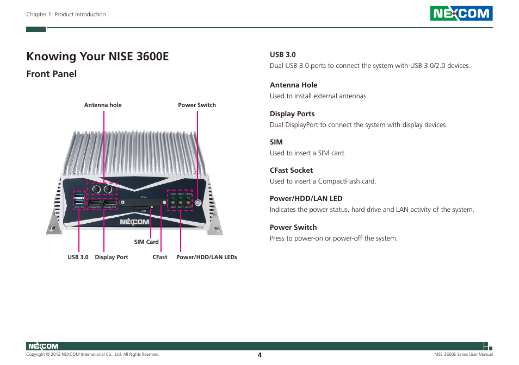
Task: Click the "Power/HDD/LAN LED" description heading
Action: (306, 198)
